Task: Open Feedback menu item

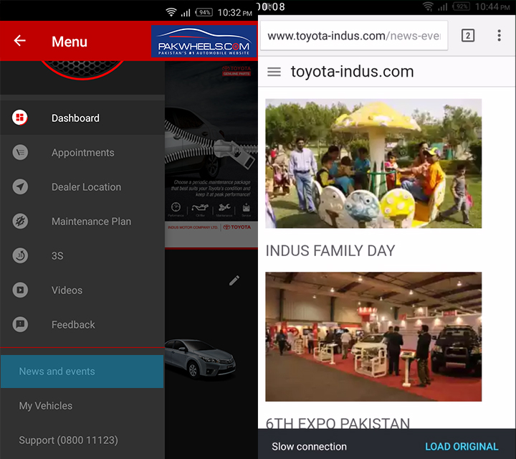Action: coord(82,324)
